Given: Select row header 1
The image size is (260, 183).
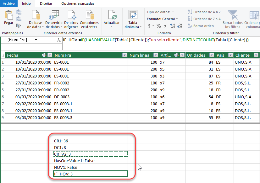Looking at the screenshot, I should tap(3, 62).
